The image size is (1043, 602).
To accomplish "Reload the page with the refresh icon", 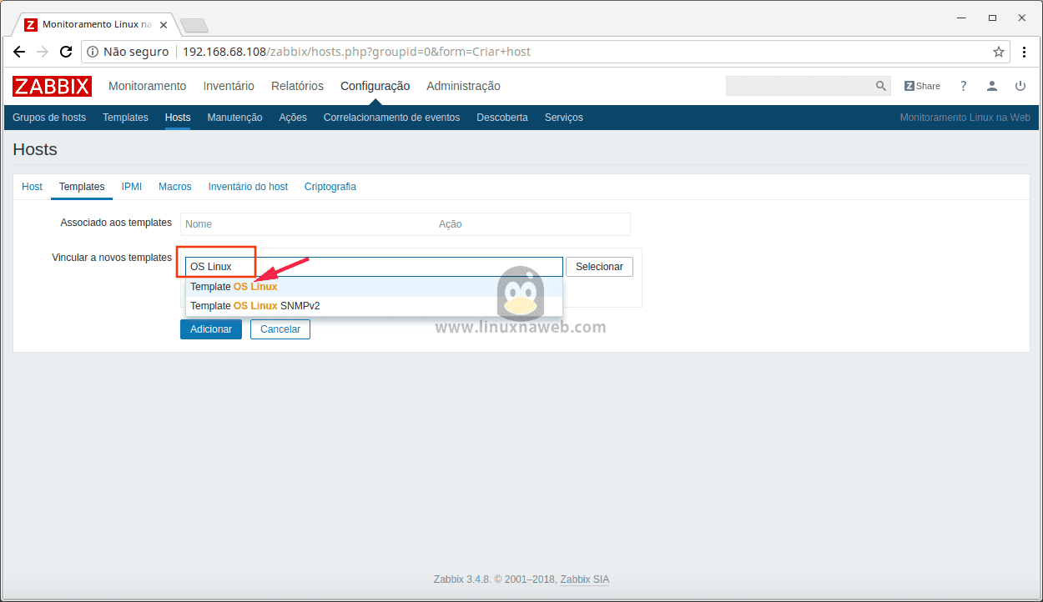I will tap(66, 52).
